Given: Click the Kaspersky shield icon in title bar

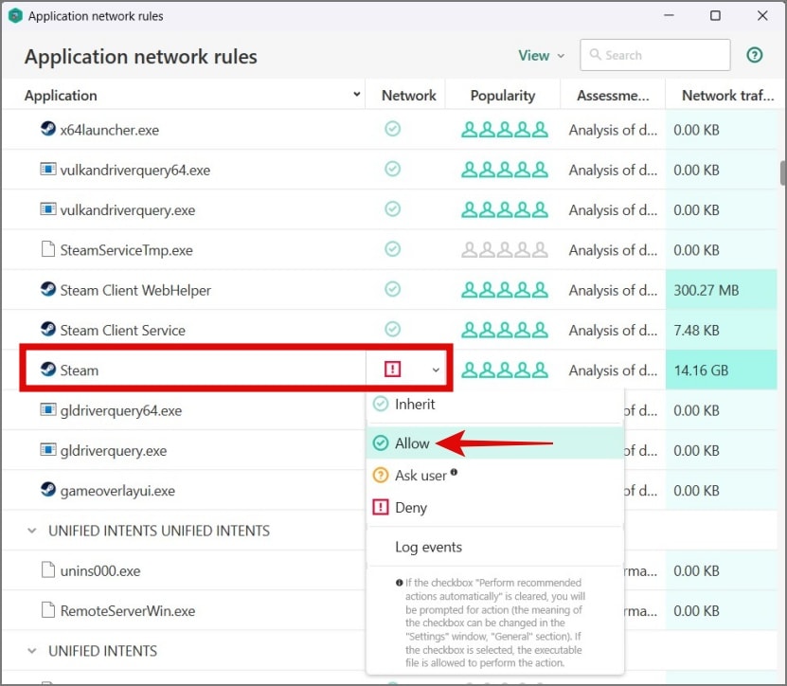Looking at the screenshot, I should coord(15,16).
